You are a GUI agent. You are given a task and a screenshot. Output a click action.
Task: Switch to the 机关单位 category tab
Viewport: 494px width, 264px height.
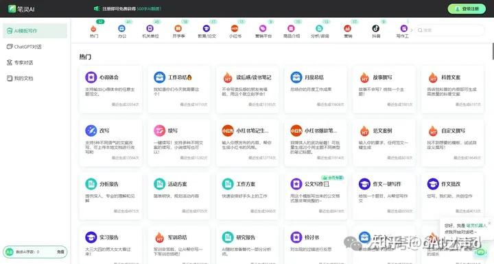150,31
